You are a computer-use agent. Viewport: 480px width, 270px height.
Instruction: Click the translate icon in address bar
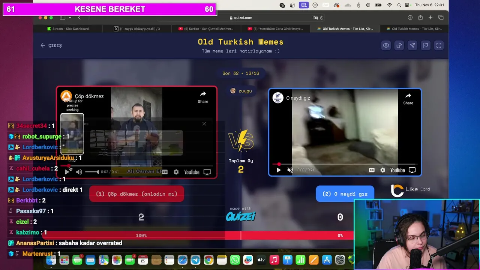315,18
